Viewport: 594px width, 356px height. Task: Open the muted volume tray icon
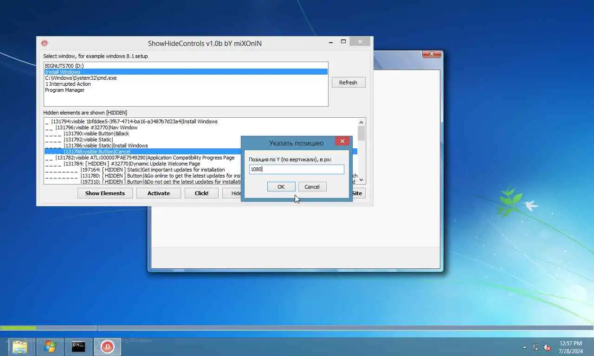547,347
